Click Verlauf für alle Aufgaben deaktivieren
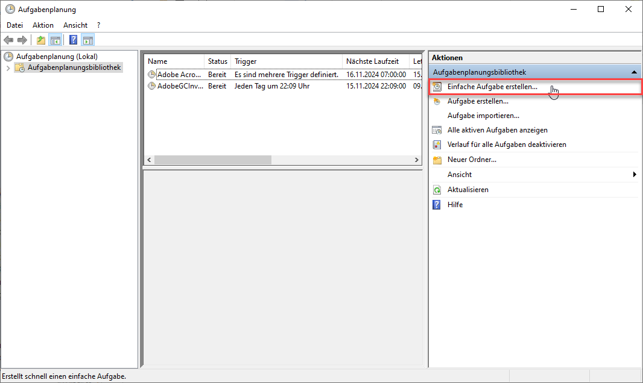Viewport: 643px width, 383px height. click(x=506, y=145)
